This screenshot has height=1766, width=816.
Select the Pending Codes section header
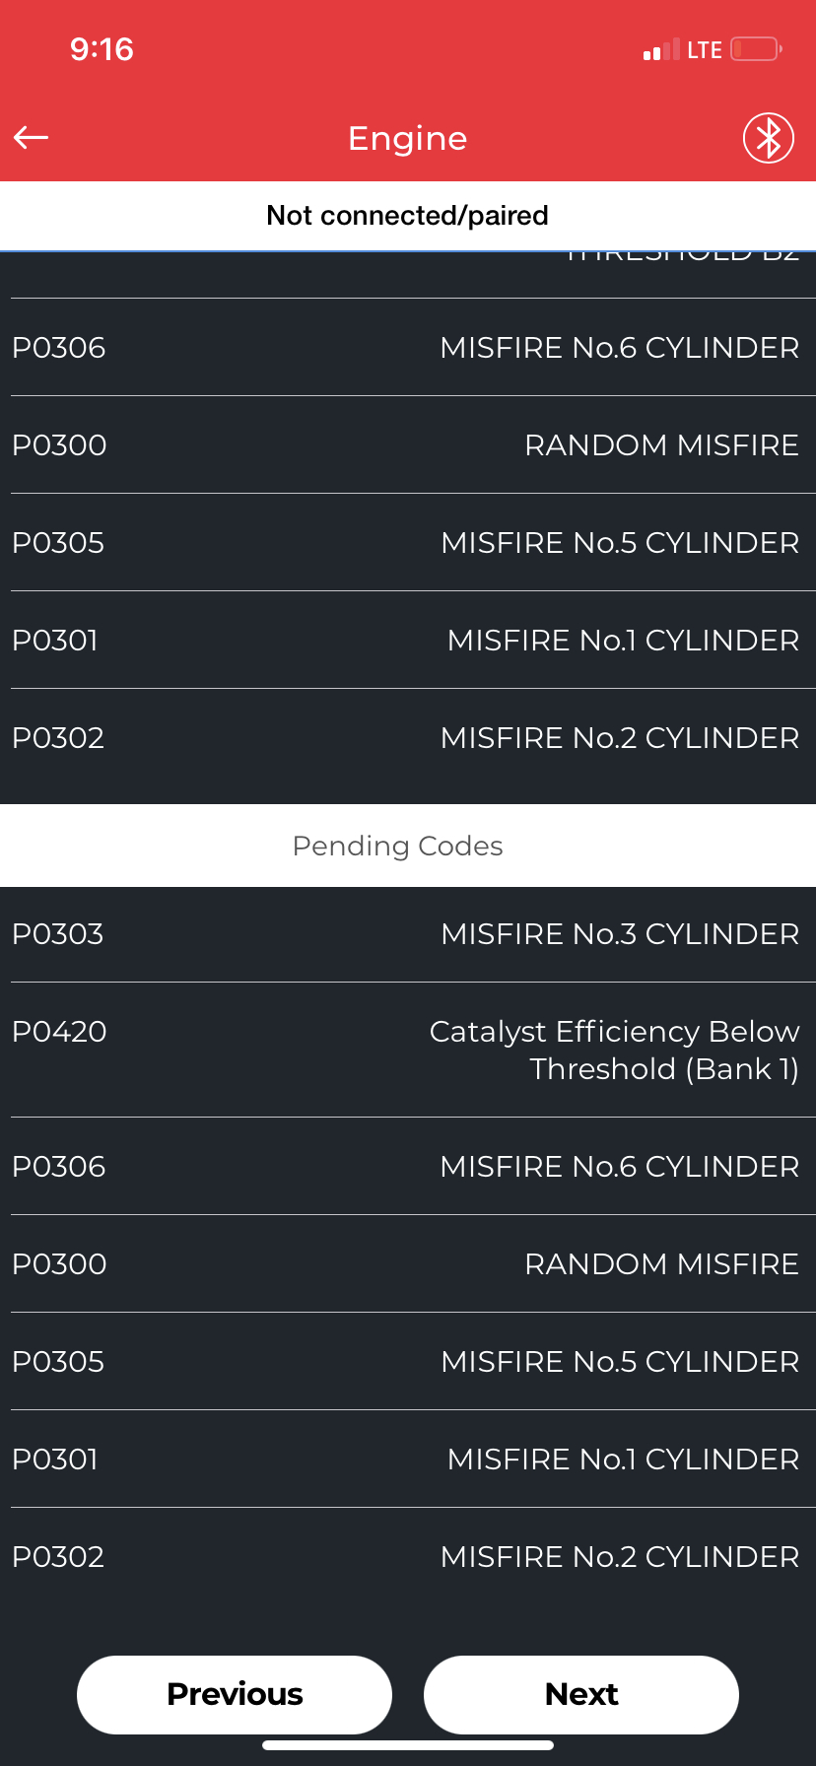[x=398, y=846]
